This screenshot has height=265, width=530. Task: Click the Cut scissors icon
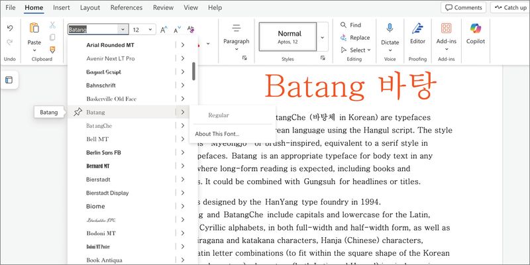click(52, 25)
